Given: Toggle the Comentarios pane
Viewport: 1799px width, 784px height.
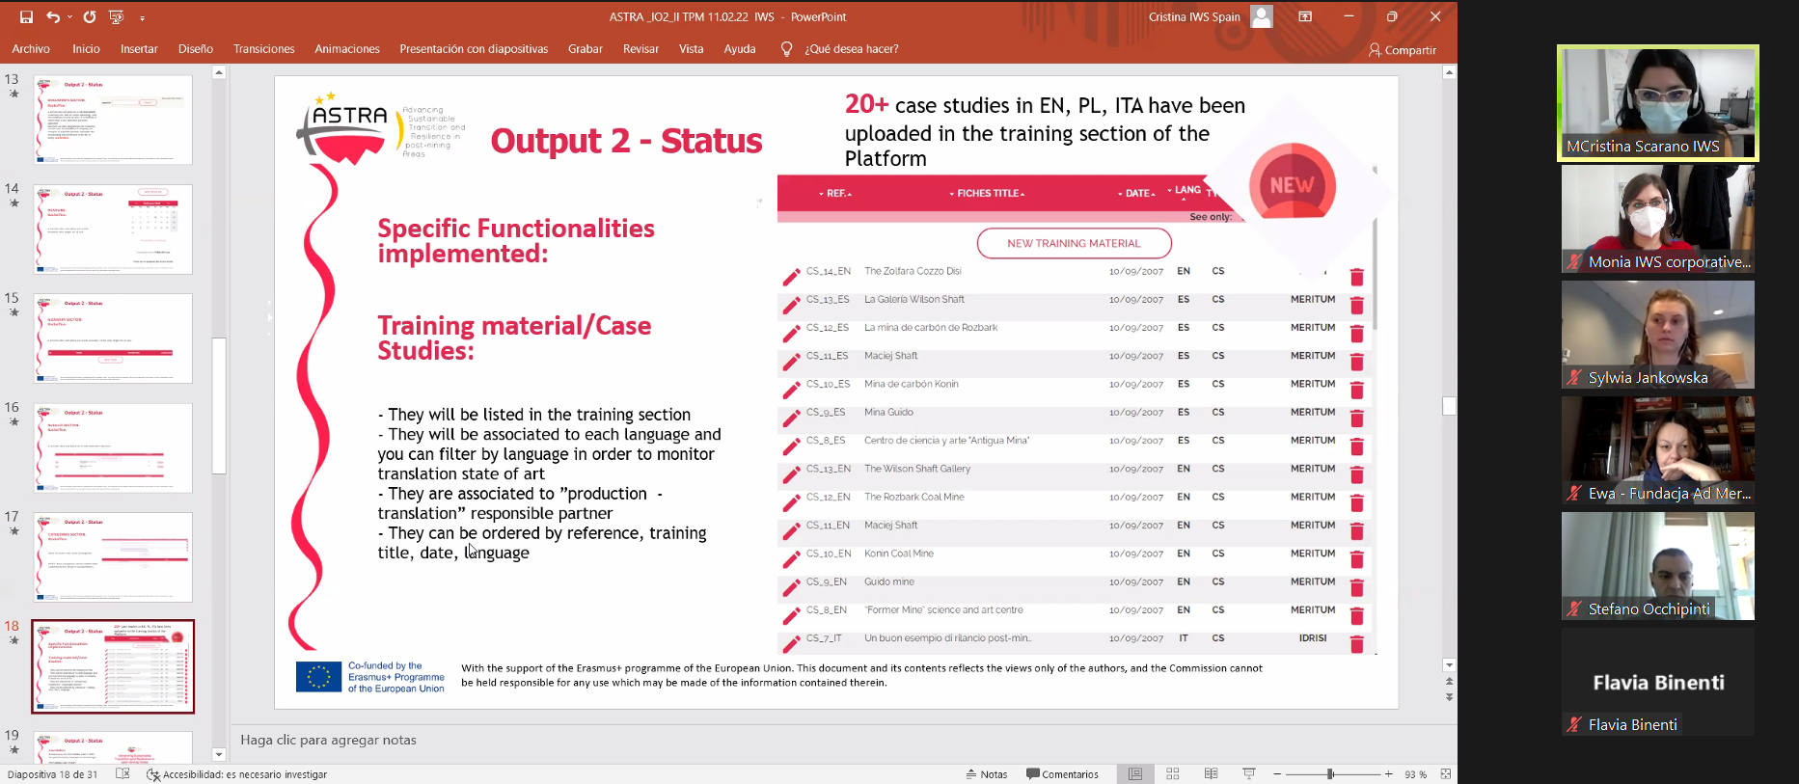Looking at the screenshot, I should coord(1062,774).
